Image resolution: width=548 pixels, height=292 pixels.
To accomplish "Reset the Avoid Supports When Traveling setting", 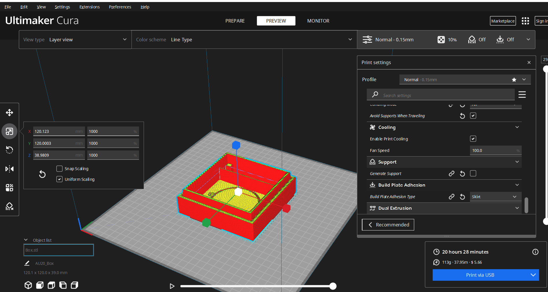I will pyautogui.click(x=462, y=116).
